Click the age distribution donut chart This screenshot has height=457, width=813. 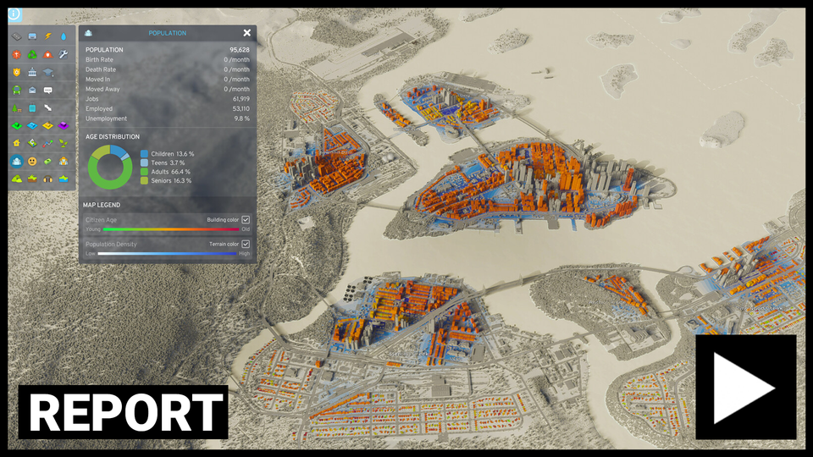coord(110,167)
